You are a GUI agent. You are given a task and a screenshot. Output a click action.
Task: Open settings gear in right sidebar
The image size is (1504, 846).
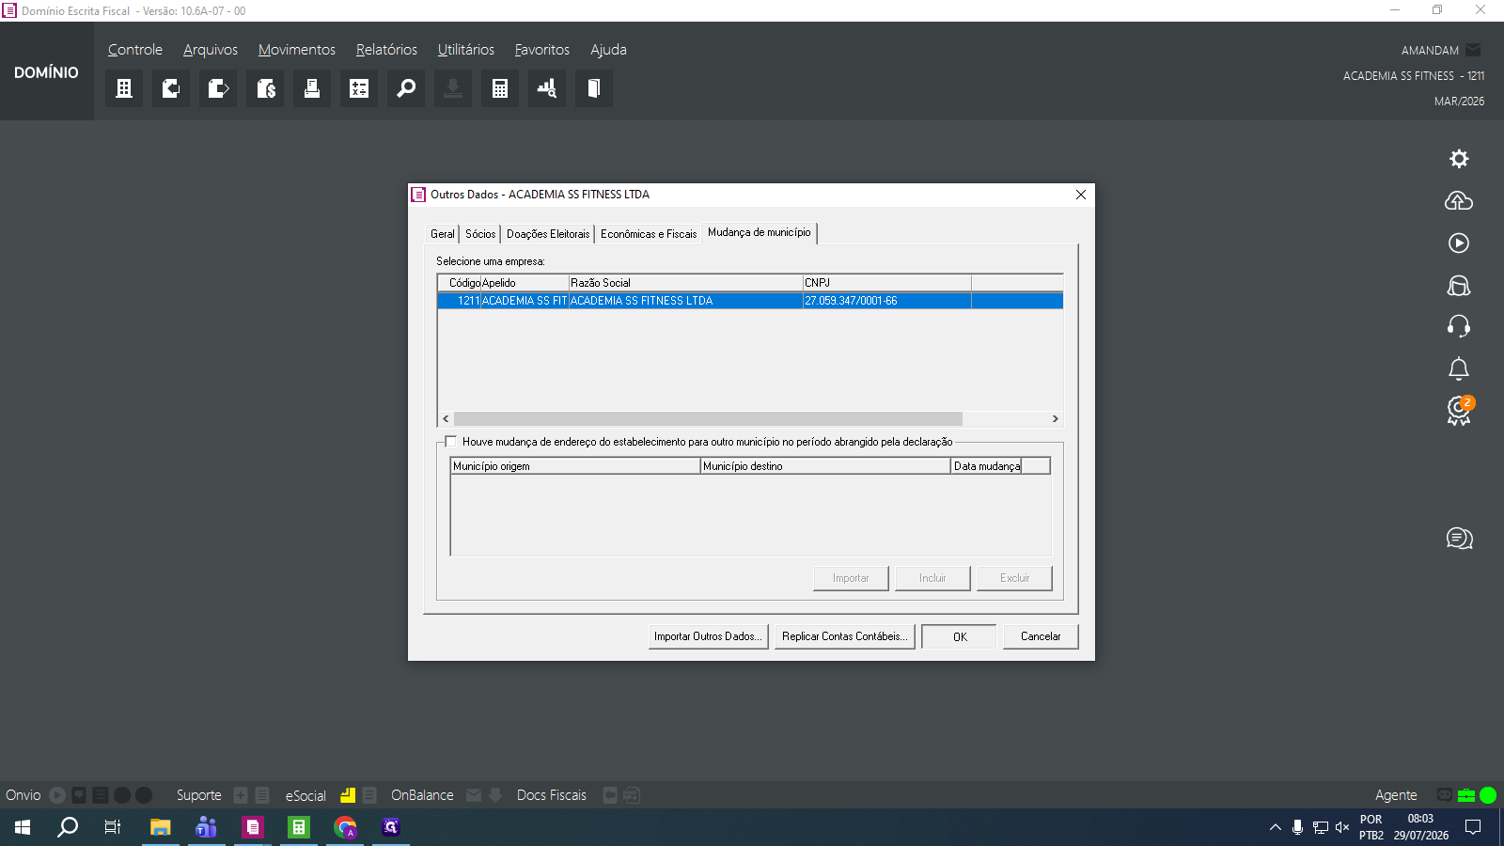click(x=1459, y=159)
